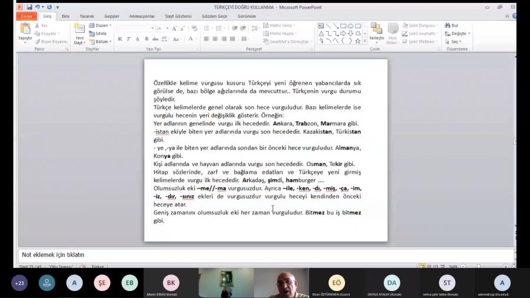This screenshot has width=530, height=298.
Task: Open the Ekle ribbon tab
Action: point(65,16)
